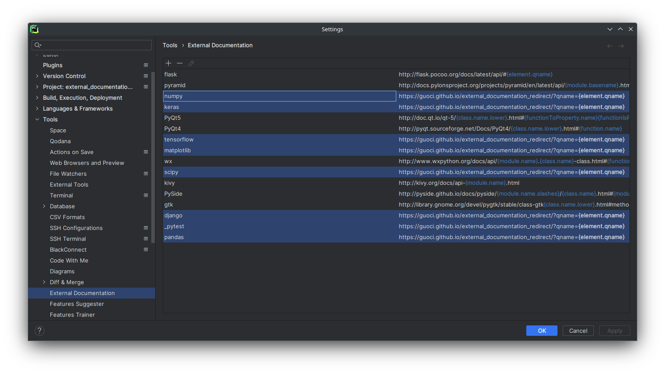Add a new documentation entry with plus icon
Viewport: 665px width, 374px height.
(169, 63)
